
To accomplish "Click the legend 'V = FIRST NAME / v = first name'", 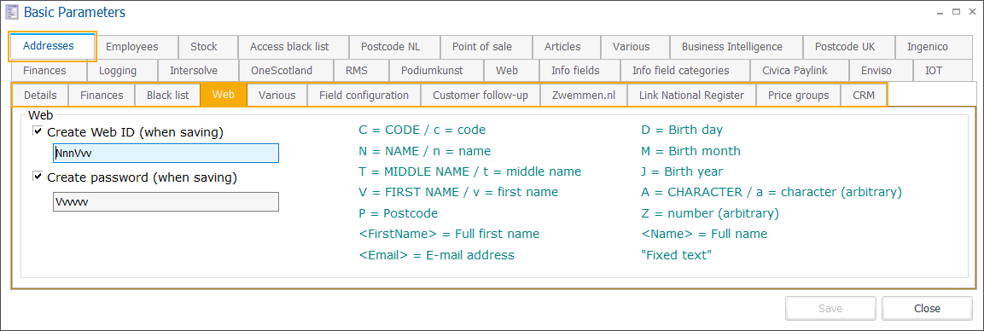I will 458,193.
